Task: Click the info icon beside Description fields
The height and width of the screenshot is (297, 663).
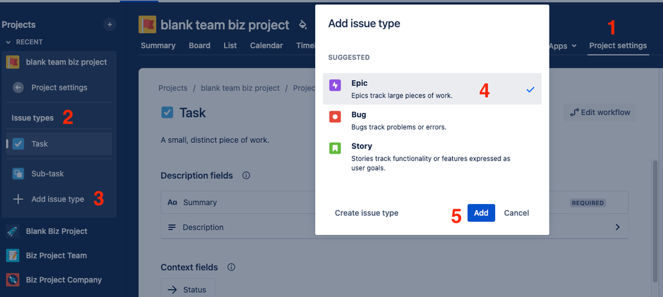Action: (246, 176)
